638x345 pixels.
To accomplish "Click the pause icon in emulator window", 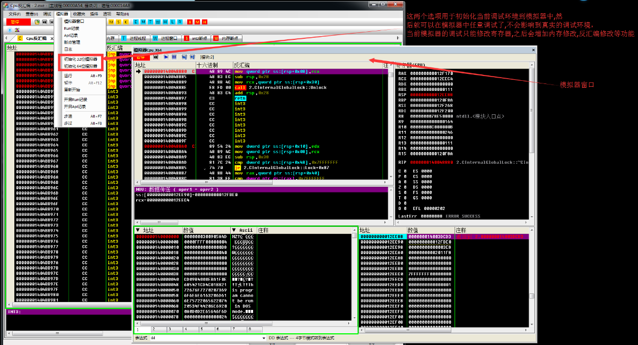I will pyautogui.click(x=174, y=57).
